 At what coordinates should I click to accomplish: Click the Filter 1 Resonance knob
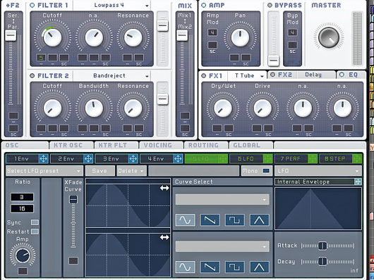click(133, 37)
